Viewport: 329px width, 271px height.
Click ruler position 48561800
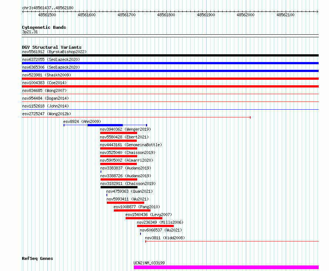click(x=166, y=15)
